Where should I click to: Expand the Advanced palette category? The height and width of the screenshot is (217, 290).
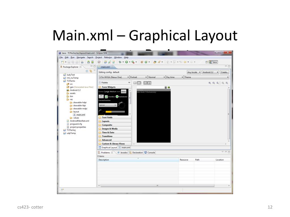[114, 140]
